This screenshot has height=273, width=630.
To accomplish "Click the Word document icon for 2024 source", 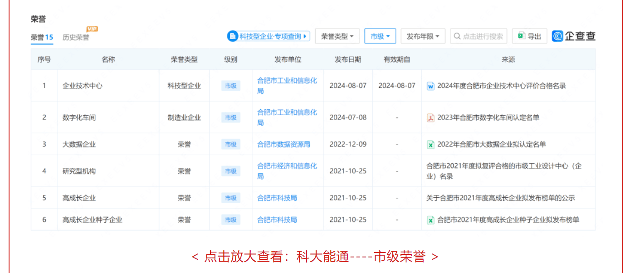I will point(430,86).
